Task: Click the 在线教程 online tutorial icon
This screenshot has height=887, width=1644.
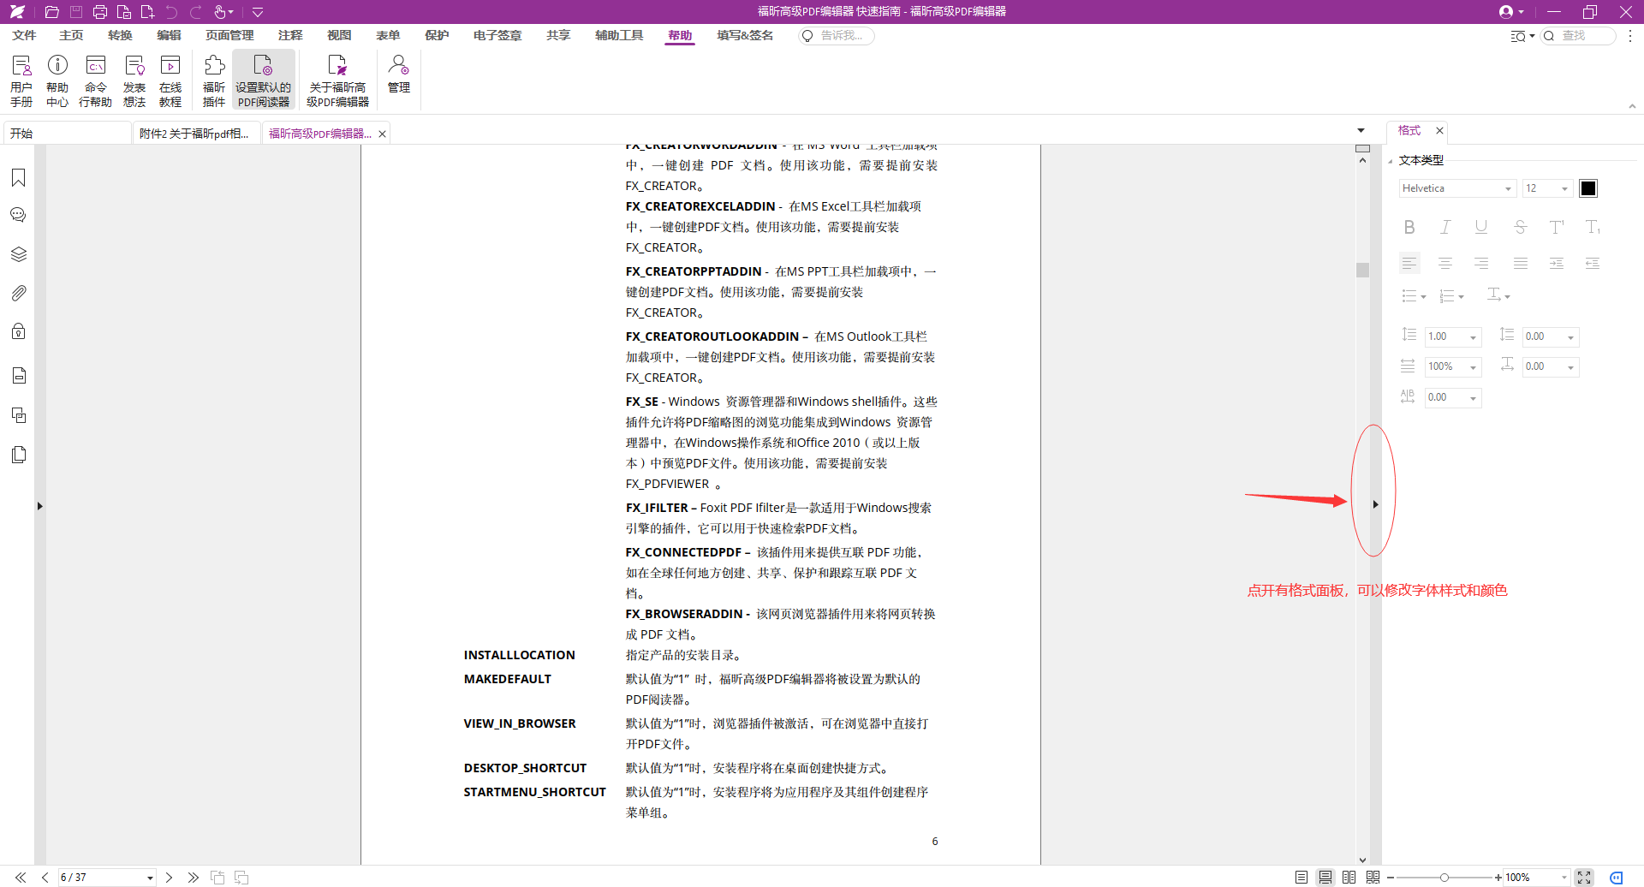Action: 170,80
